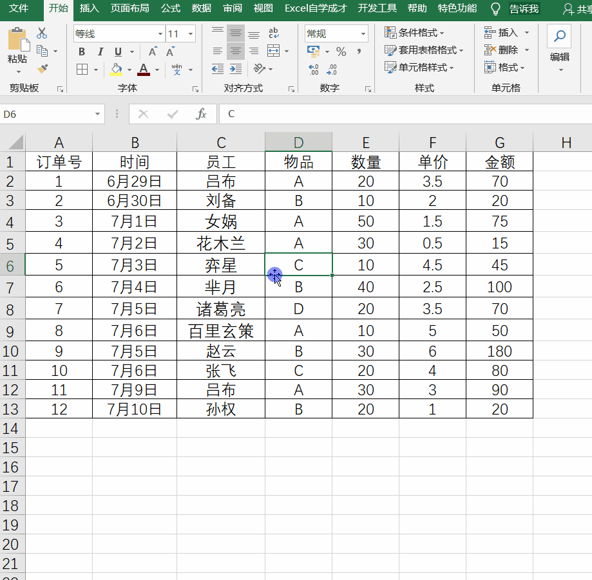The width and height of the screenshot is (592, 580).
Task: Switch to the 页面布局 tab
Action: 129,8
